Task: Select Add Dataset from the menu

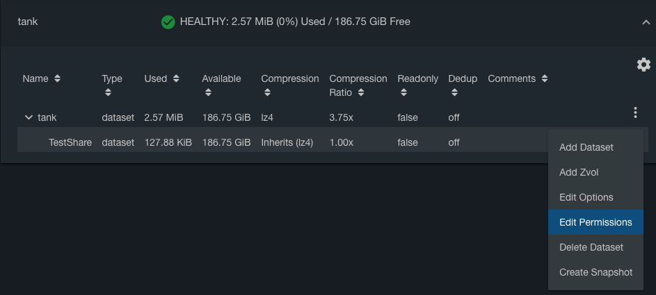Action: click(x=586, y=147)
